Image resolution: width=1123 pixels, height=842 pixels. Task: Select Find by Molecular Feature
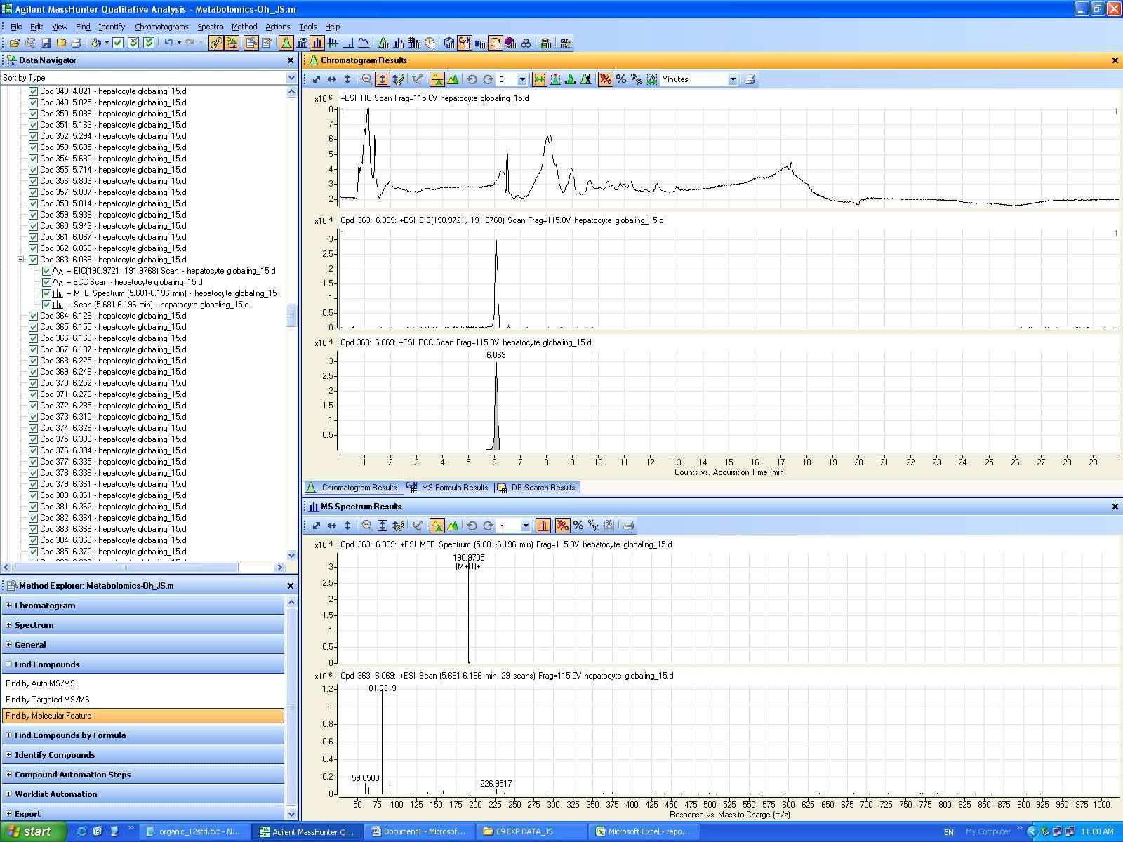(x=143, y=716)
